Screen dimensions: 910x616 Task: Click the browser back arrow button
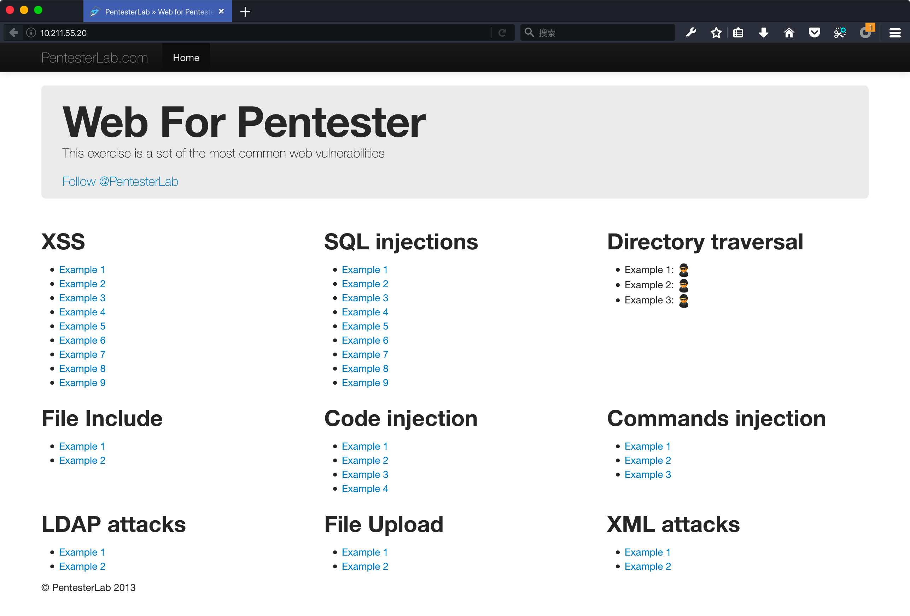pos(14,32)
